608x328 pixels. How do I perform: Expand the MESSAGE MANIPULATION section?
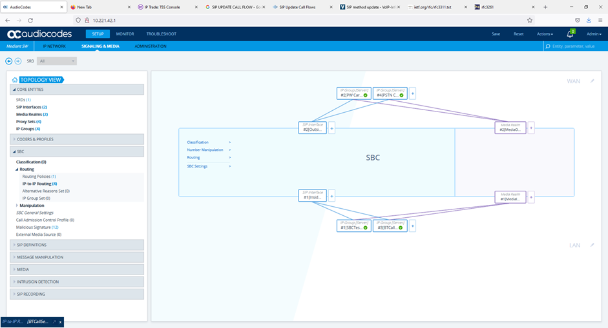tap(77, 257)
